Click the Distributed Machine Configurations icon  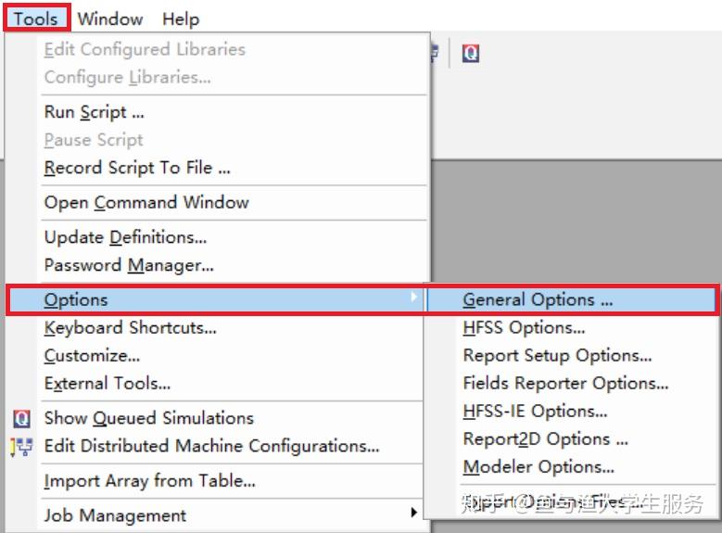[21, 446]
